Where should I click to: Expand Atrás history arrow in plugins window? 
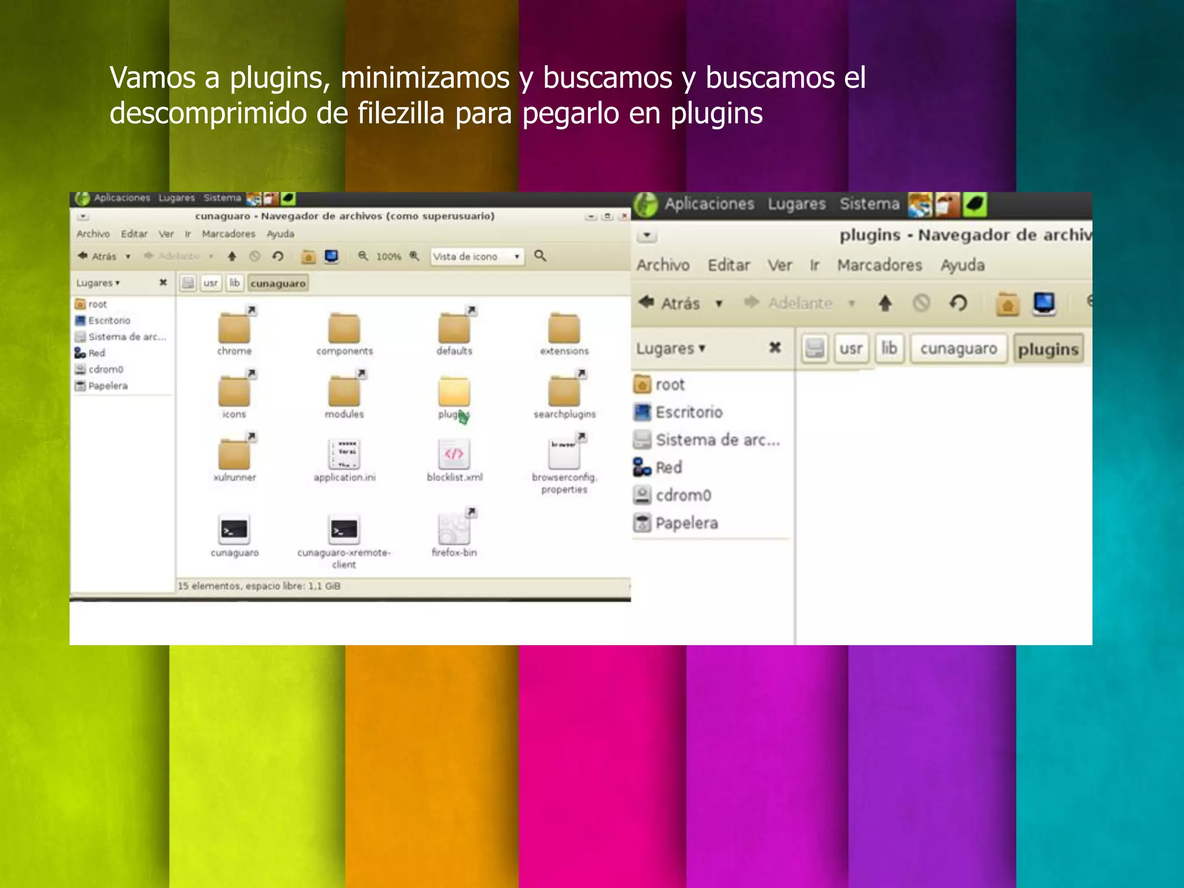(719, 304)
